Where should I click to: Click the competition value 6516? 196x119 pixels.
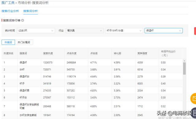[140, 70]
